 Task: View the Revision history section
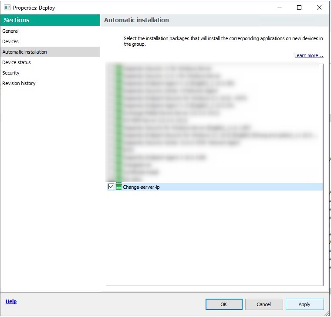[19, 83]
